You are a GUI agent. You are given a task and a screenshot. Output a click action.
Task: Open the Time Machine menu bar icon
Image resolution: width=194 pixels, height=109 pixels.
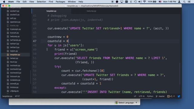click(135, 2)
